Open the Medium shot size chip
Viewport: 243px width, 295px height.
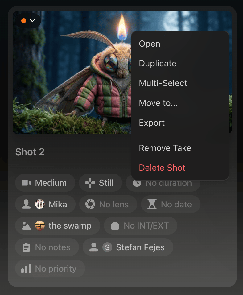pos(45,183)
